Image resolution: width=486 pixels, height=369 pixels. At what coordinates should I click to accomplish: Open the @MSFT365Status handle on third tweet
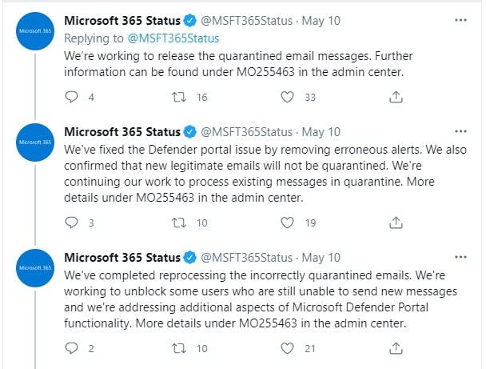coord(246,258)
